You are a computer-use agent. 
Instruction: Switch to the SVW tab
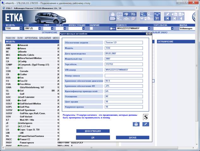point(20,38)
